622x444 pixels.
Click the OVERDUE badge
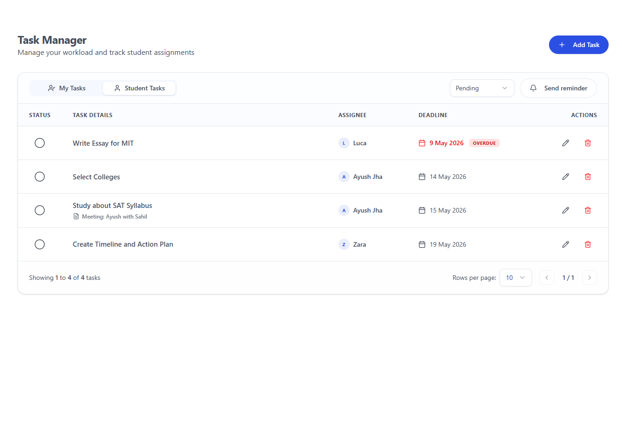click(484, 143)
